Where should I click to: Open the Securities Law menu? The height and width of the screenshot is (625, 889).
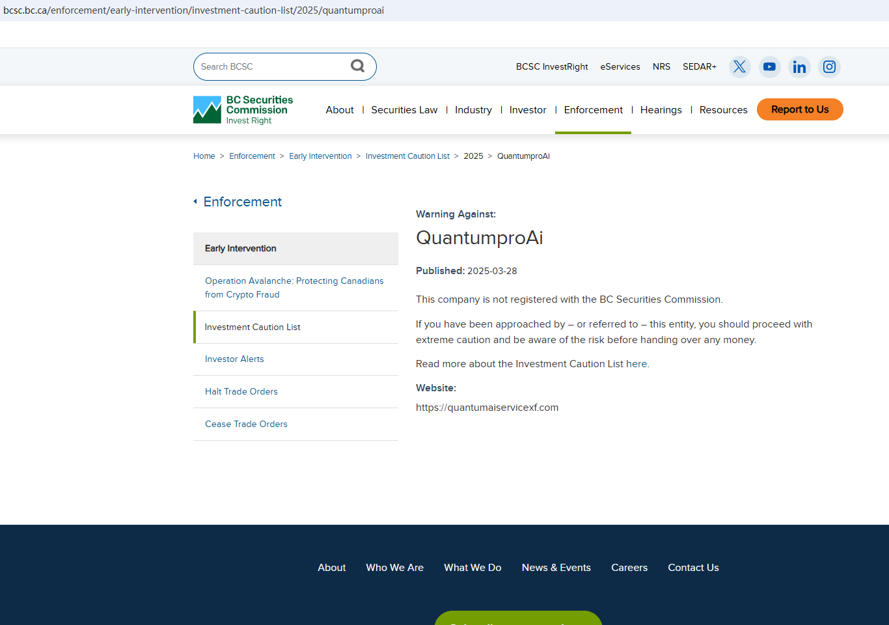(x=404, y=110)
